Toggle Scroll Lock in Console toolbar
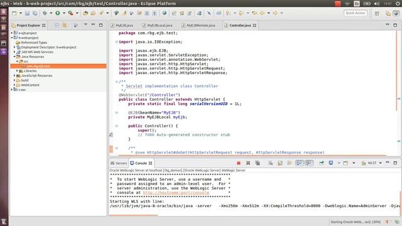Screen dimensions: 402x226 pyautogui.click(x=280, y=163)
